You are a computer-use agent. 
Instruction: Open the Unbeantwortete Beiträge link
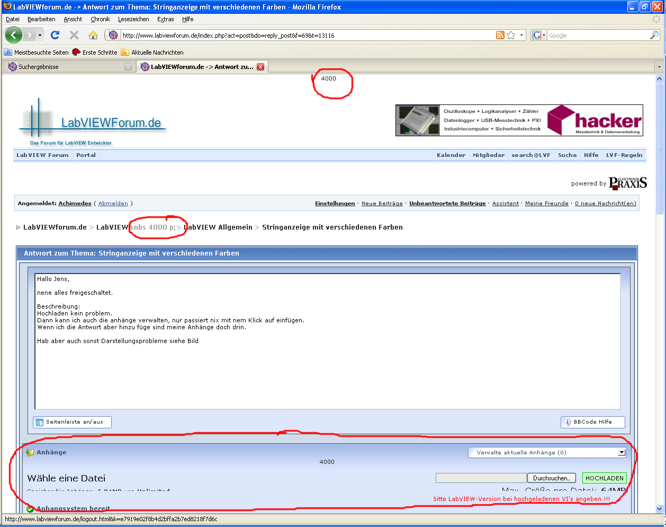tap(447, 204)
